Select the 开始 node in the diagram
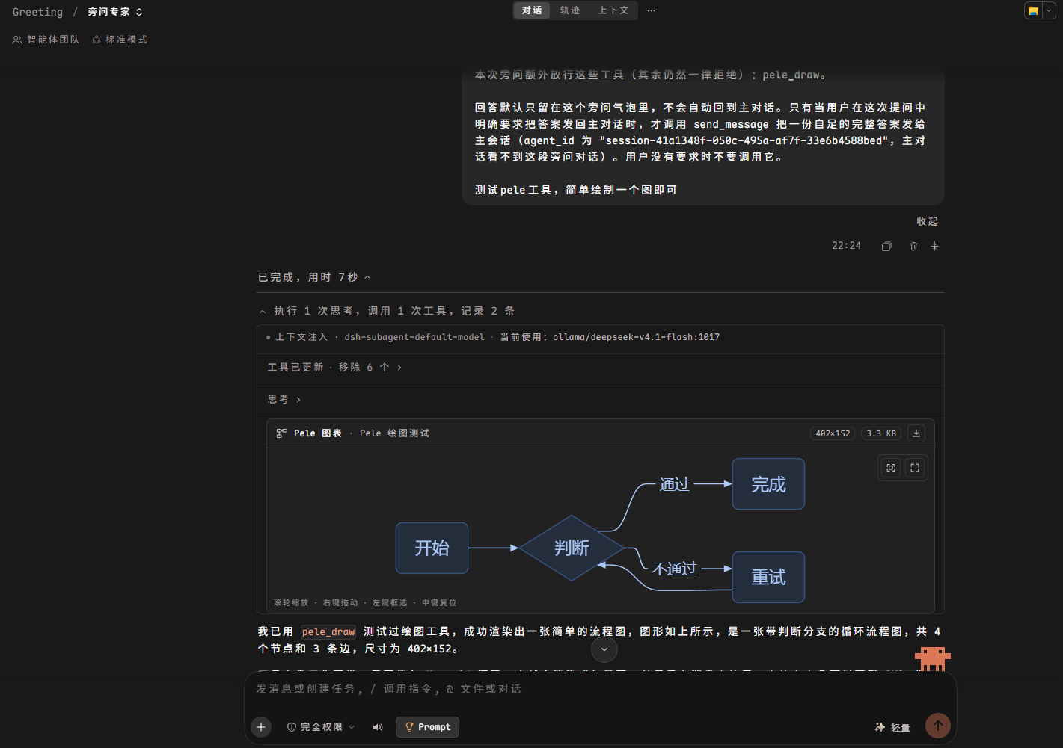1063x748 pixels. tap(432, 548)
